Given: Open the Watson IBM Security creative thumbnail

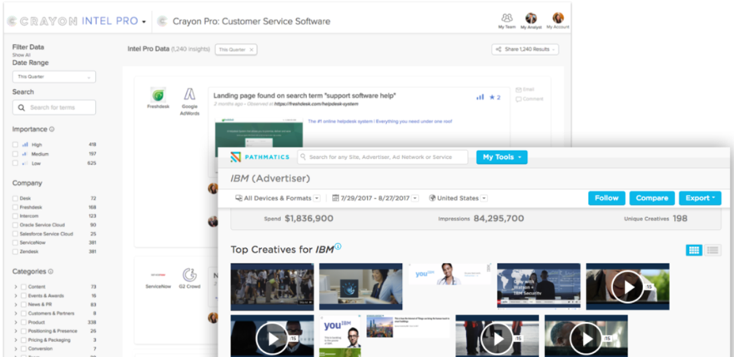Looking at the screenshot, I should pyautogui.click(x=538, y=286).
